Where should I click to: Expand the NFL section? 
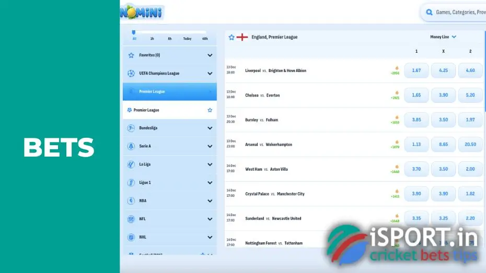[x=210, y=219]
